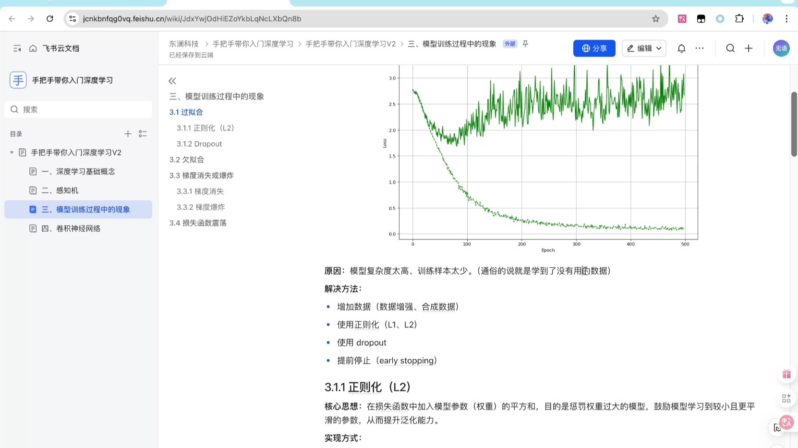The width and height of the screenshot is (798, 448).
Task: Open the browser extensions puzzle icon
Action: [x=739, y=19]
